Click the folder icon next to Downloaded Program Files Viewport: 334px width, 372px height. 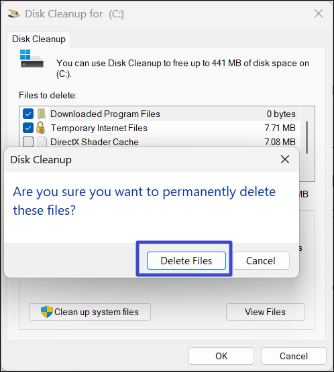tap(42, 114)
